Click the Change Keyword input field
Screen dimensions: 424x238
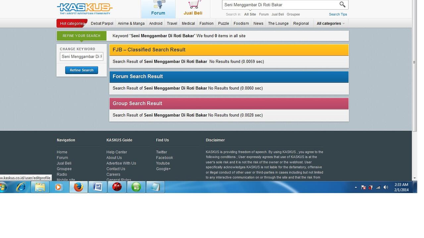coord(81,57)
